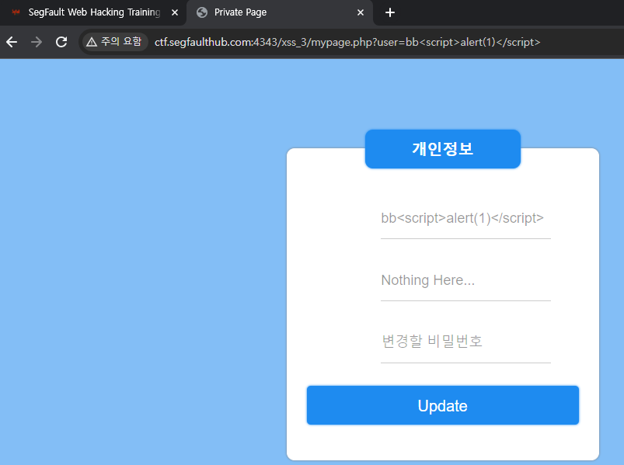Viewport: 624px width, 465px height.
Task: Close the SegFault Web Hacking Training tab
Action: coord(175,12)
